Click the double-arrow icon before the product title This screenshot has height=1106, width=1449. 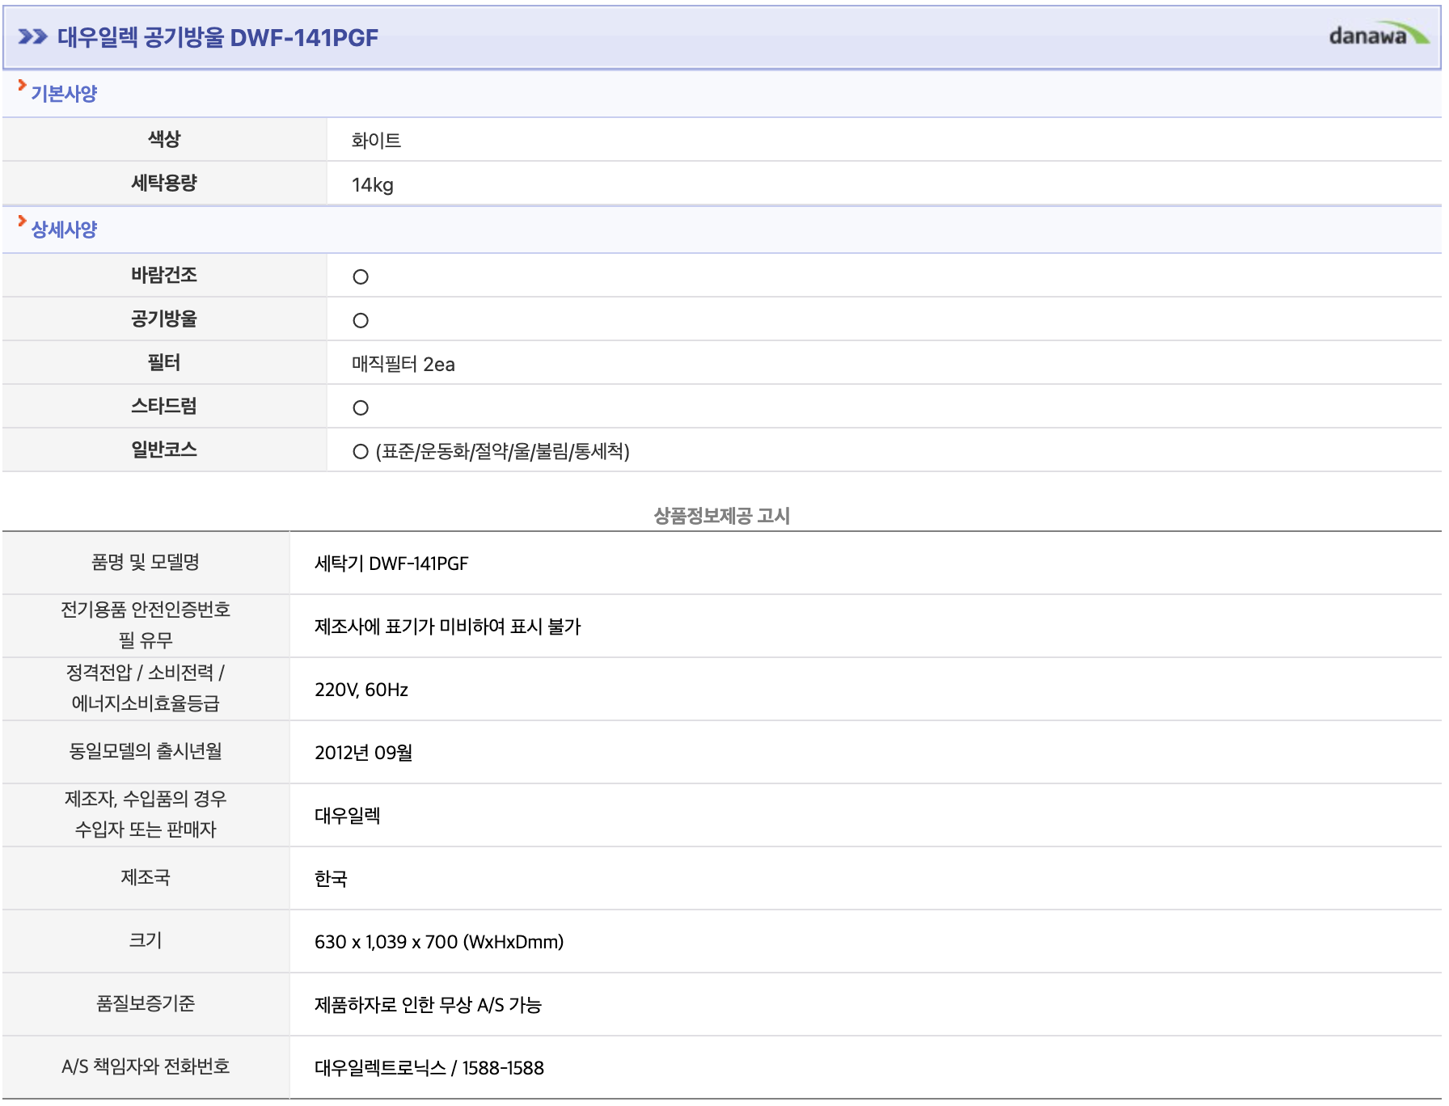33,36
